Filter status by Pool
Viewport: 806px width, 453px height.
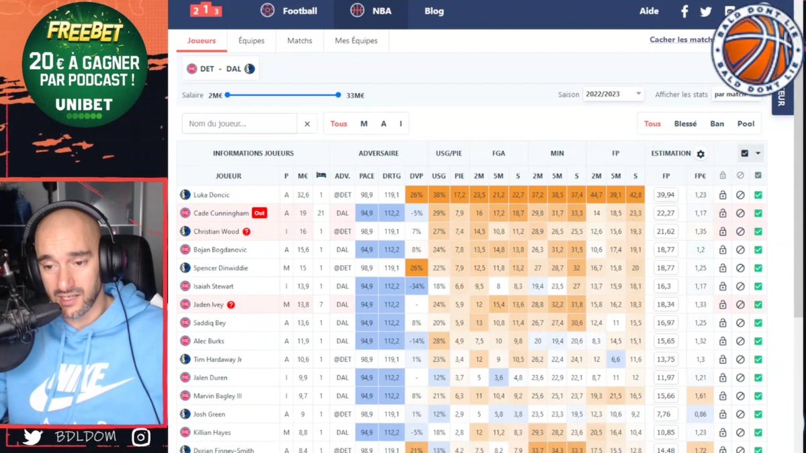[746, 123]
